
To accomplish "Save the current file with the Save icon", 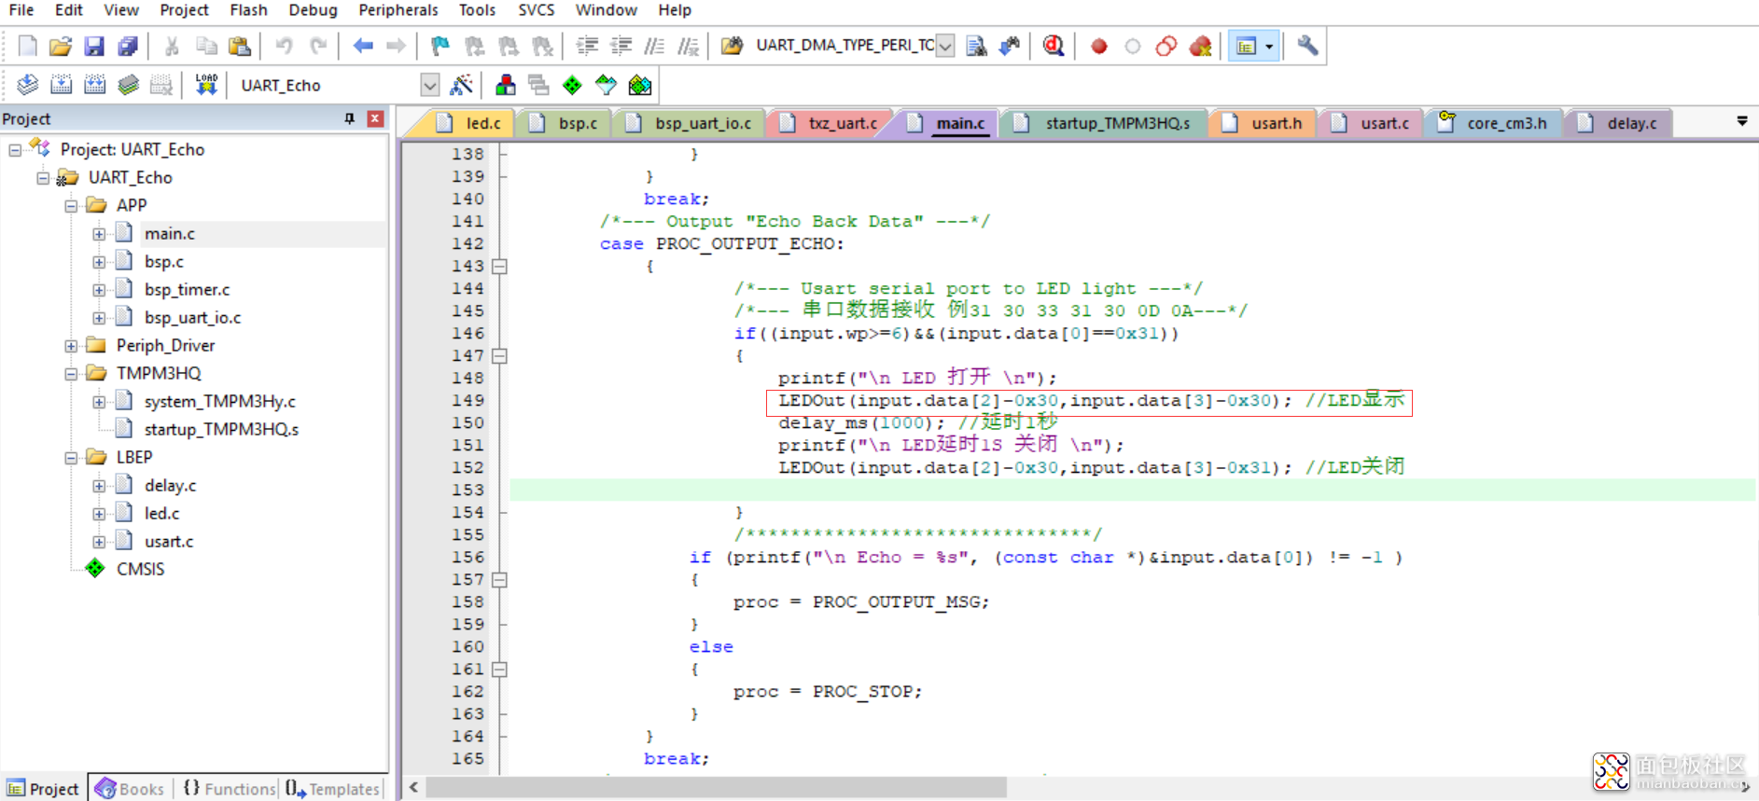I will click(x=94, y=46).
